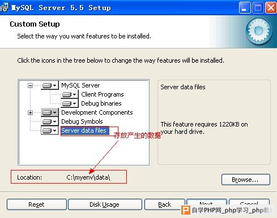Minimize the MySQL Server Setup window
The width and height of the screenshot is (277, 218).
[x=245, y=8]
